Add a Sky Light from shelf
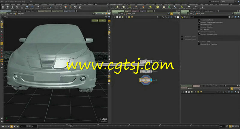240x129 pixels. tap(164, 7)
